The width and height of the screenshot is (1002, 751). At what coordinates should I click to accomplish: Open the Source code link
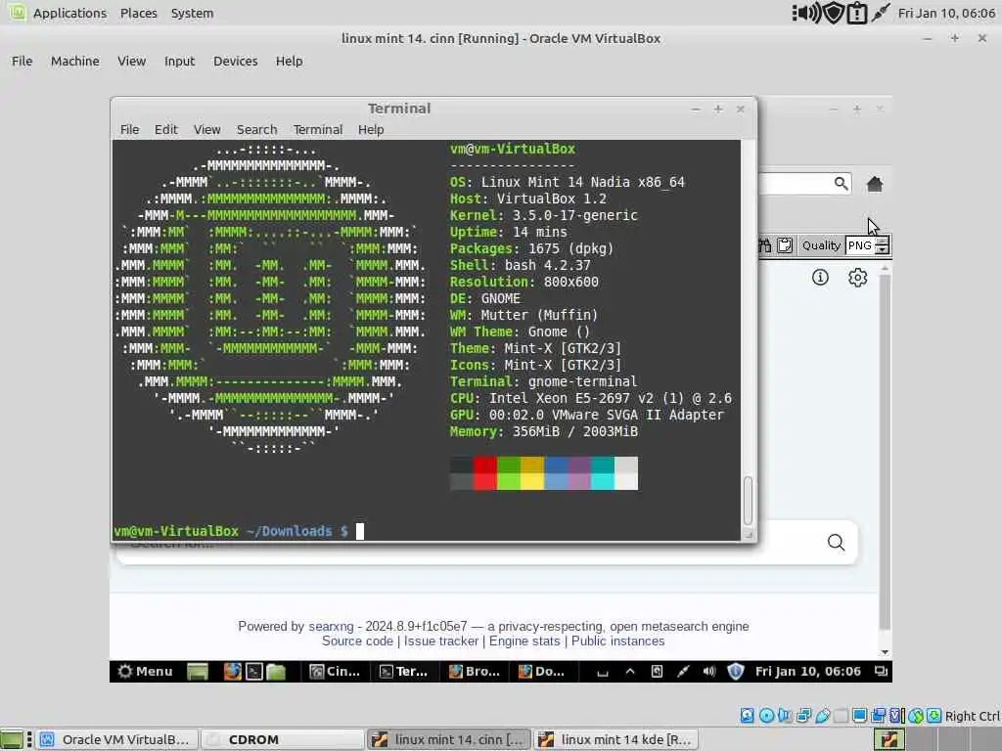tap(357, 641)
